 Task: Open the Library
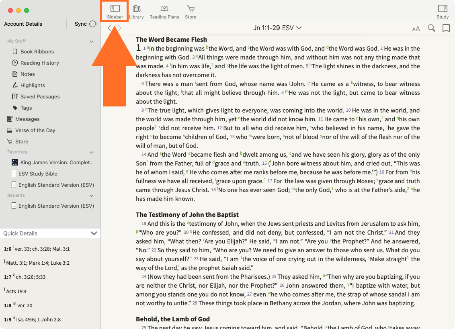coord(136,12)
